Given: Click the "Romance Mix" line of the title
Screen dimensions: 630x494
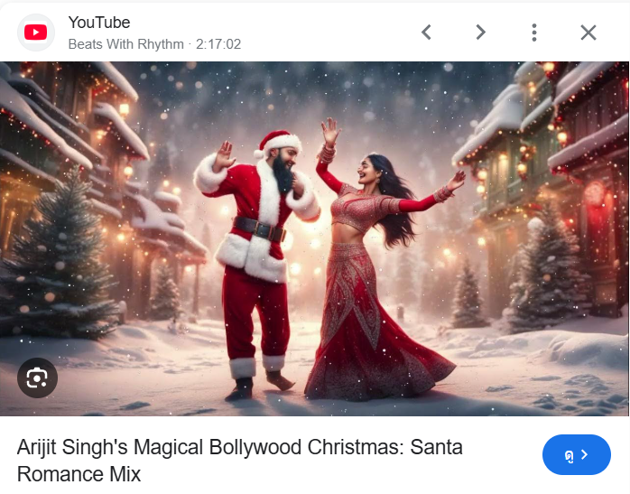Looking at the screenshot, I should pyautogui.click(x=79, y=474).
